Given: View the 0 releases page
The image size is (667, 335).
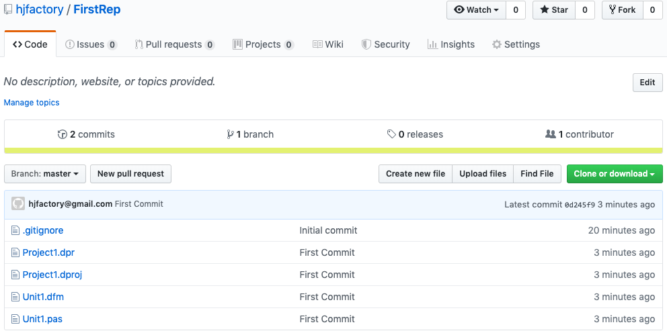Looking at the screenshot, I should [415, 134].
